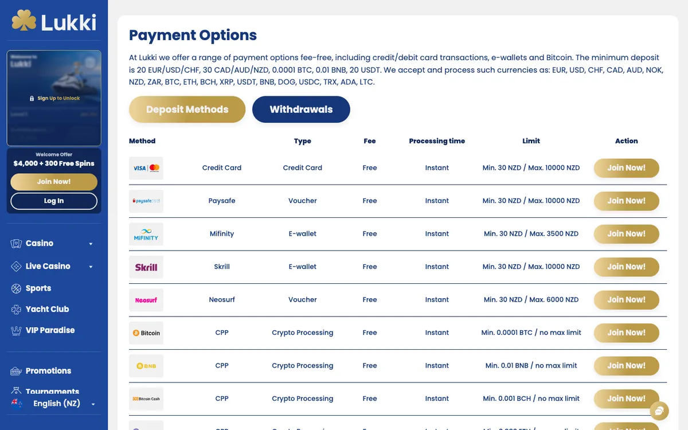This screenshot has width=688, height=430.
Task: Open the English (NZ) language dropdown
Action: [54, 404]
